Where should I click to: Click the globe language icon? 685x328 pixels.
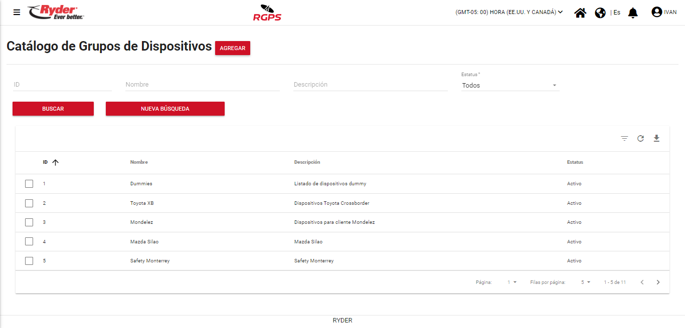[600, 13]
